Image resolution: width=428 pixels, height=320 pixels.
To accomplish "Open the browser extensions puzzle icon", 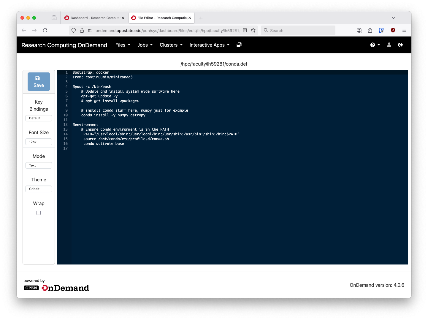I will coord(370,30).
